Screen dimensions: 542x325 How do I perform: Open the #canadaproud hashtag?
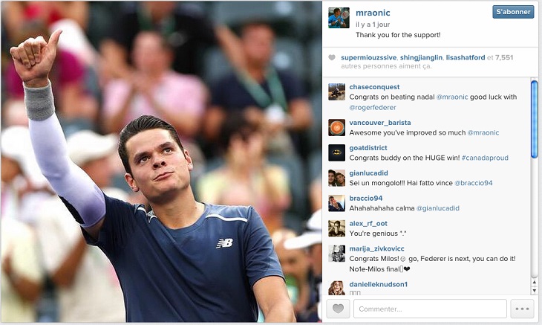point(485,158)
